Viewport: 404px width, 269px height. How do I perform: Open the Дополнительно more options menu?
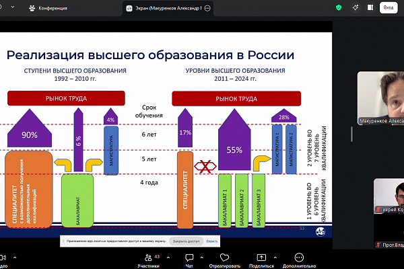pyautogui.click(x=299, y=261)
